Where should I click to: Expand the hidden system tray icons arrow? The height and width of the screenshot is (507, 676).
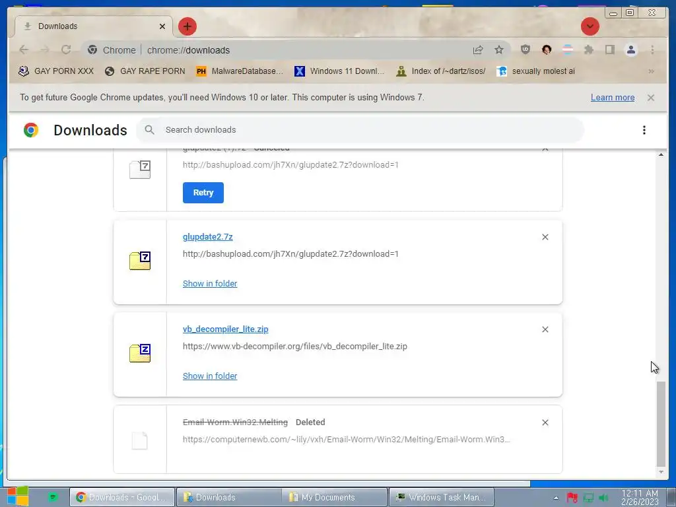click(x=556, y=498)
